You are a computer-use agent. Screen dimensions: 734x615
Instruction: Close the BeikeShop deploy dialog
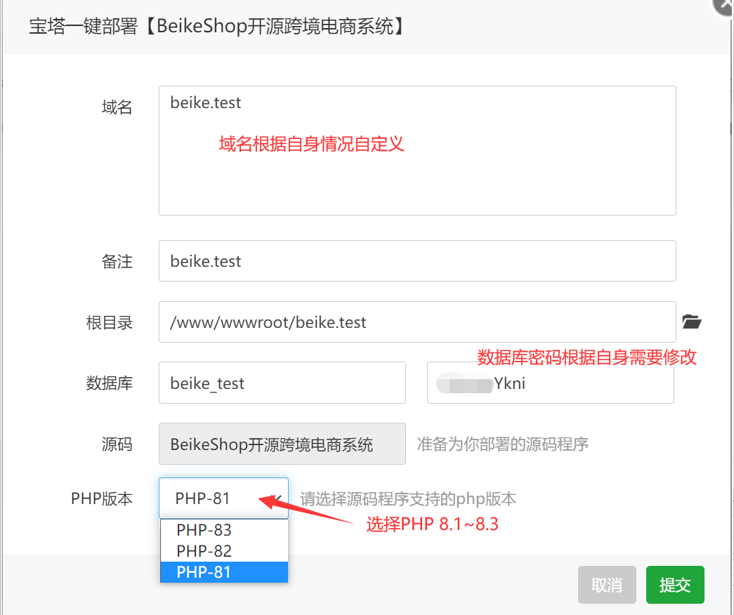(x=724, y=6)
